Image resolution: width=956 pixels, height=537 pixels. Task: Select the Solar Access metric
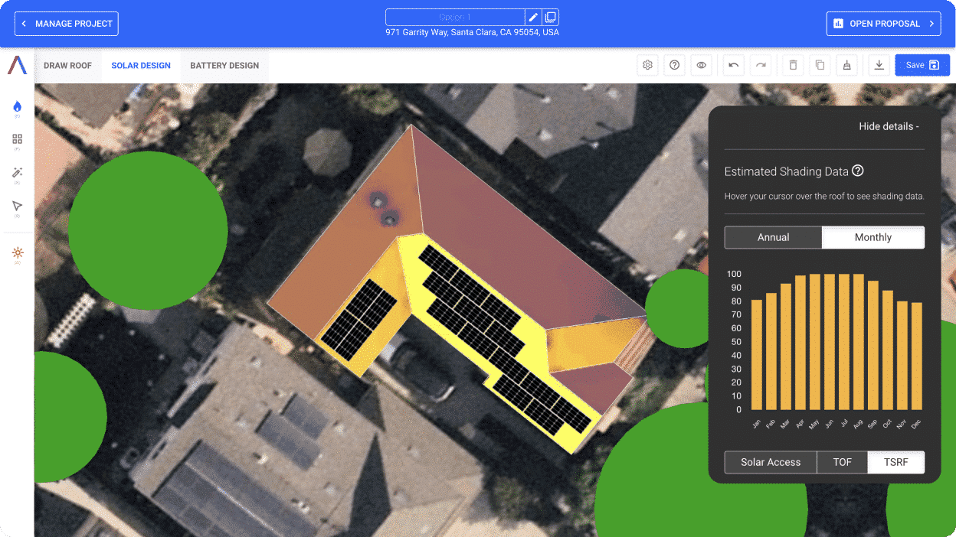coord(771,462)
